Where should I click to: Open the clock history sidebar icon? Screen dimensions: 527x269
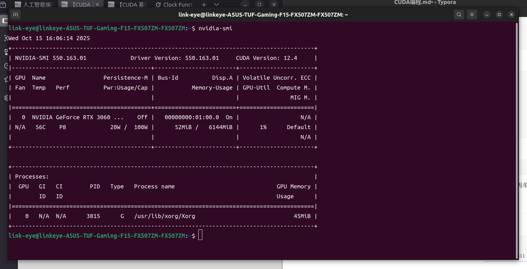pyautogui.click(x=6, y=66)
